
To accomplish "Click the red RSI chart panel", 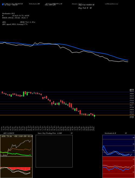I will click(119, 167).
